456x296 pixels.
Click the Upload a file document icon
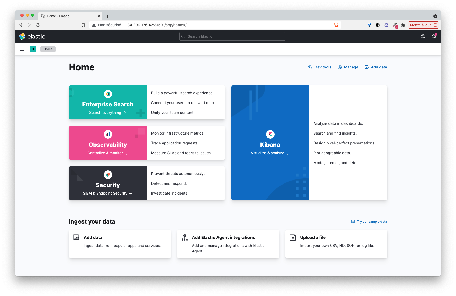pos(293,237)
